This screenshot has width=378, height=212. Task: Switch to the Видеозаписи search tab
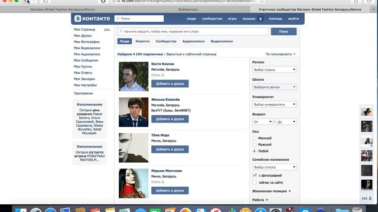click(221, 41)
